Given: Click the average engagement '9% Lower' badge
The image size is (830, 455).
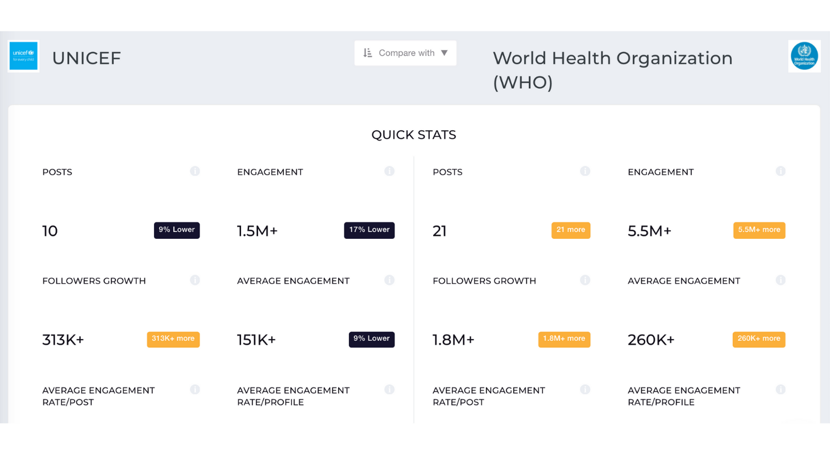Looking at the screenshot, I should tap(372, 340).
